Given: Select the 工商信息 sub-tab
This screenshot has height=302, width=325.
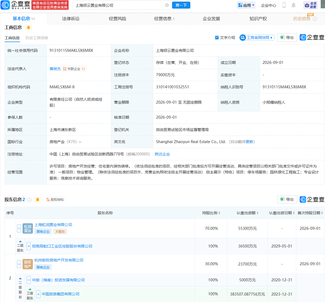Looking at the screenshot, I should pos(12,38).
